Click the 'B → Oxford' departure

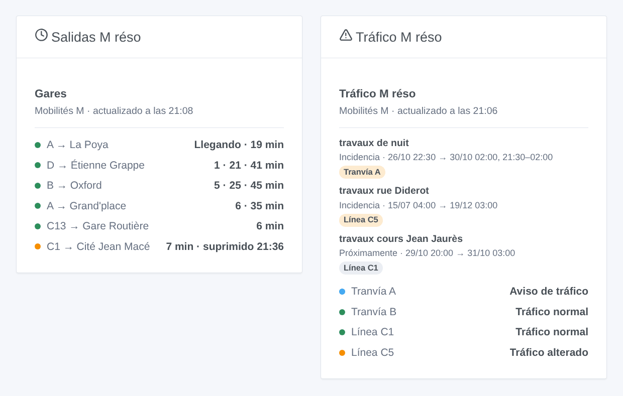pos(74,186)
